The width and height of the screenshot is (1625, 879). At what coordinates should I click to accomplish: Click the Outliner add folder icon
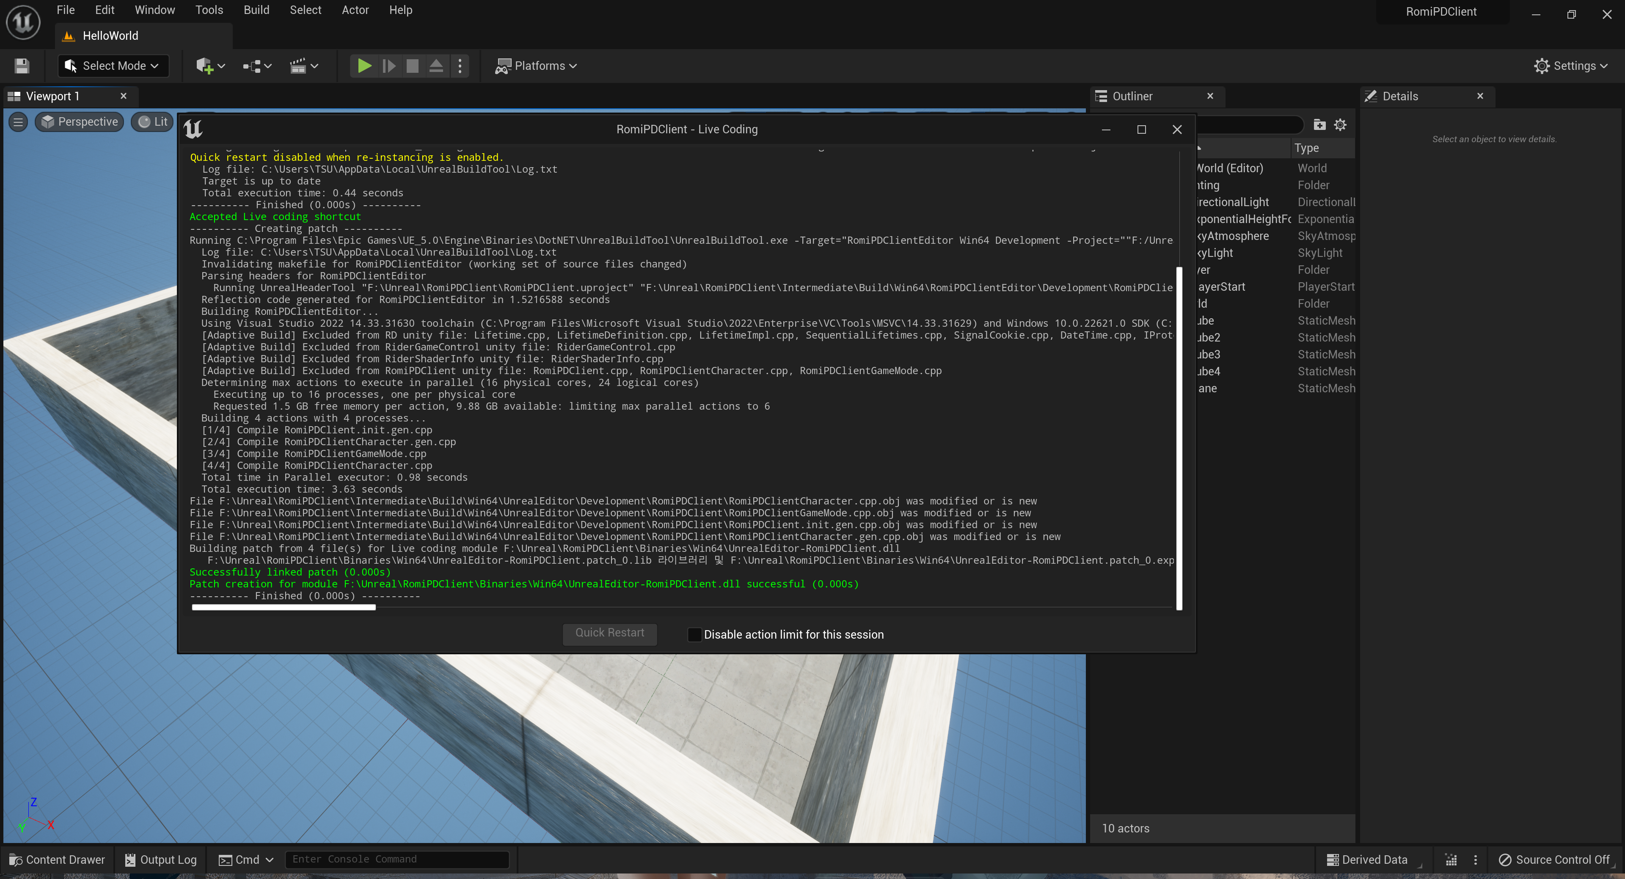[1319, 124]
